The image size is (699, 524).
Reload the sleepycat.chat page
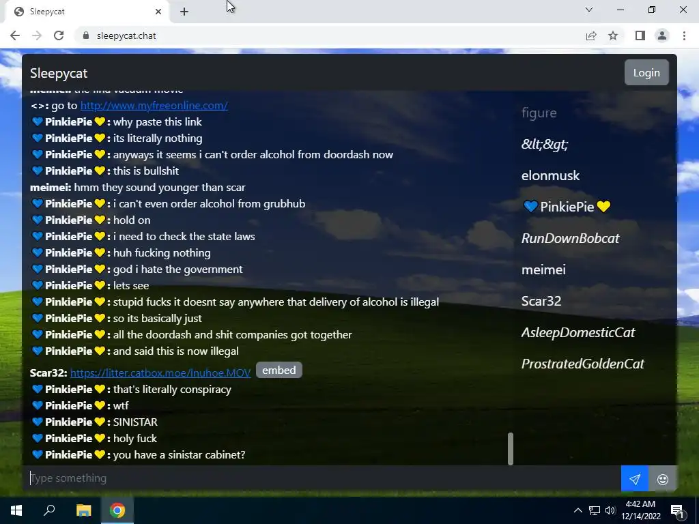tap(59, 35)
